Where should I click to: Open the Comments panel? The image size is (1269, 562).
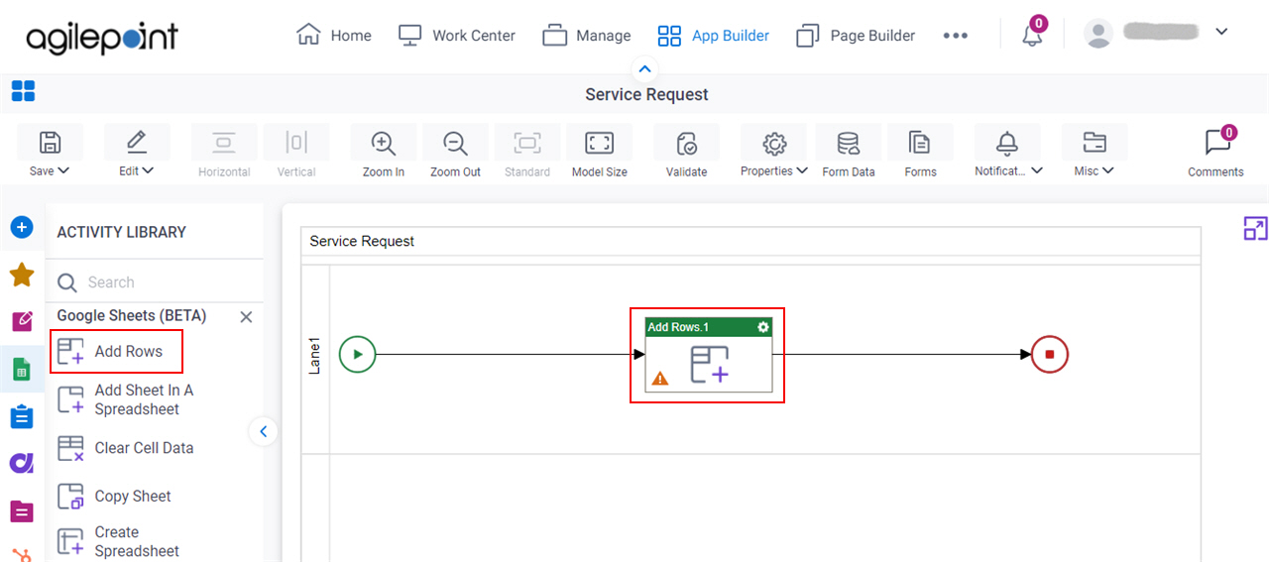click(x=1216, y=151)
